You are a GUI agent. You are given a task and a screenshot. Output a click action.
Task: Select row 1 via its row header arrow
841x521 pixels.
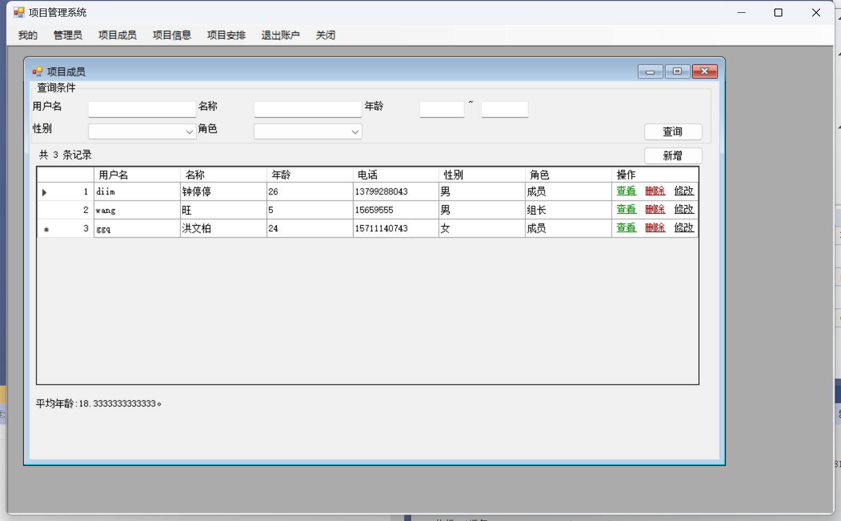pos(66,191)
